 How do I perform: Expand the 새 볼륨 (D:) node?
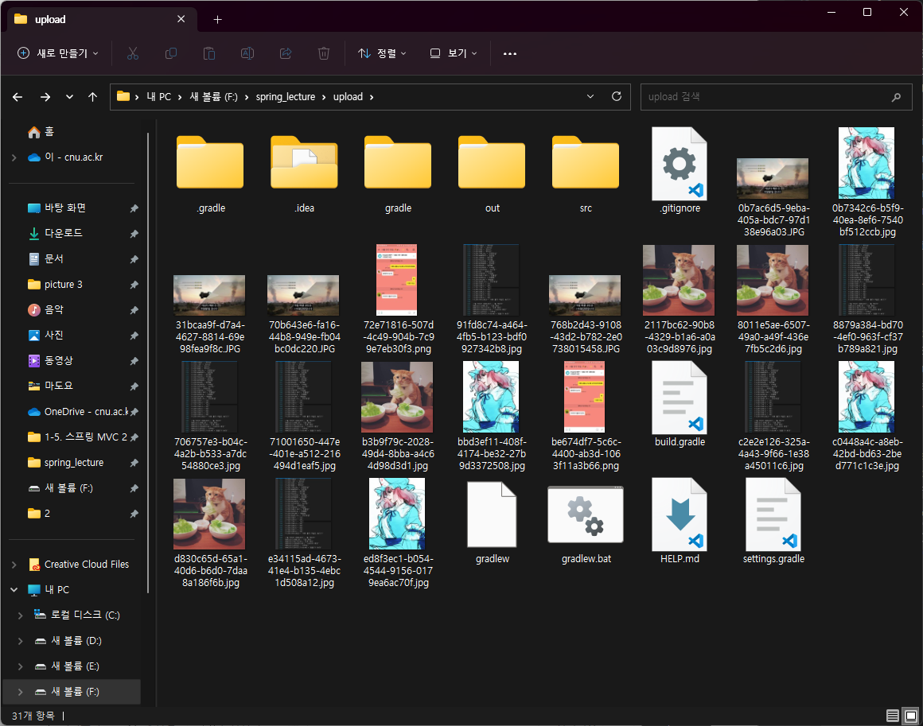[x=21, y=641]
